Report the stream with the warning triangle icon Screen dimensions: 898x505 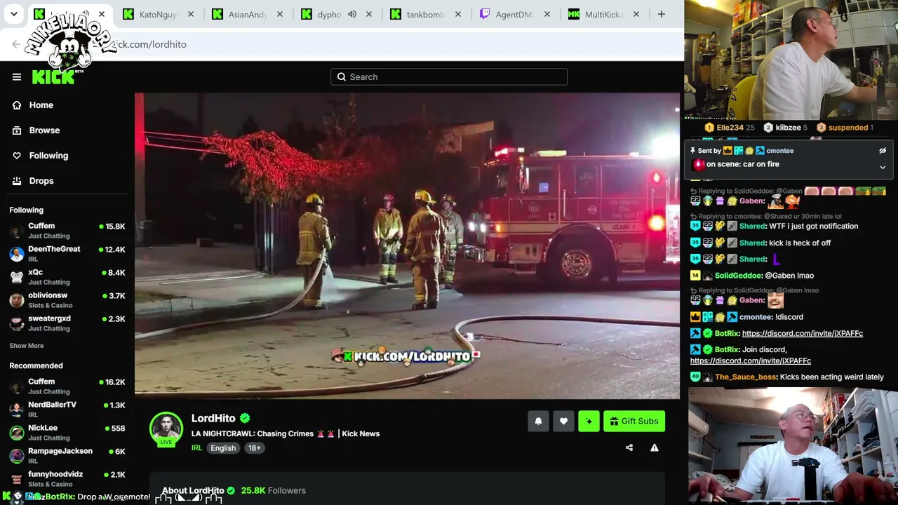(655, 447)
